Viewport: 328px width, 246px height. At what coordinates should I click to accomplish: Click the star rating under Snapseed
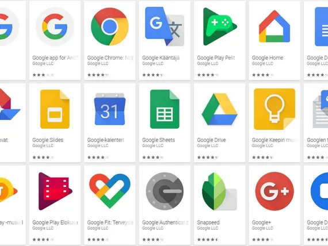click(208, 240)
